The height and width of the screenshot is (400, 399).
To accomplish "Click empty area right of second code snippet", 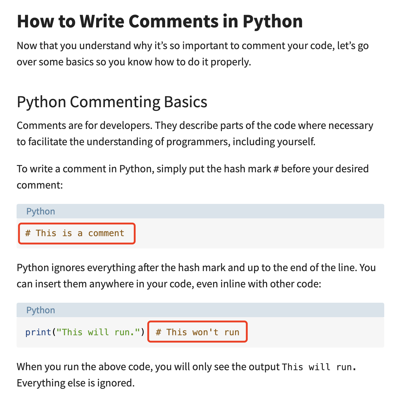I will [x=316, y=332].
